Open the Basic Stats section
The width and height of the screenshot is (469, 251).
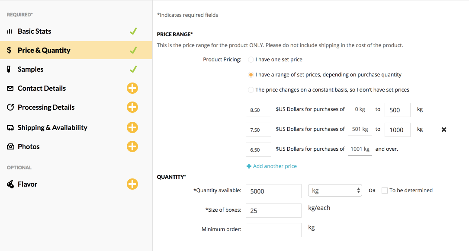tap(34, 31)
